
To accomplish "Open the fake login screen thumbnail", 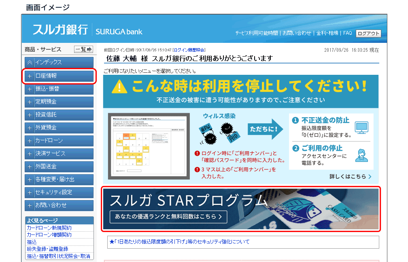I will [x=149, y=146].
